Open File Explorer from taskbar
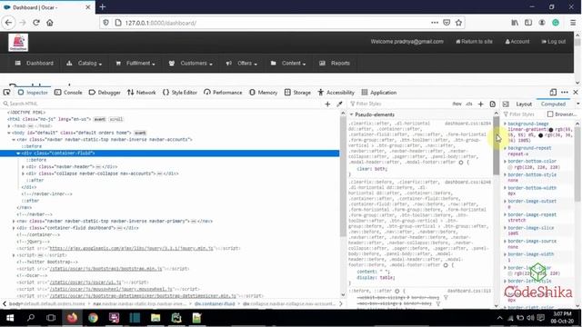 click(x=156, y=318)
